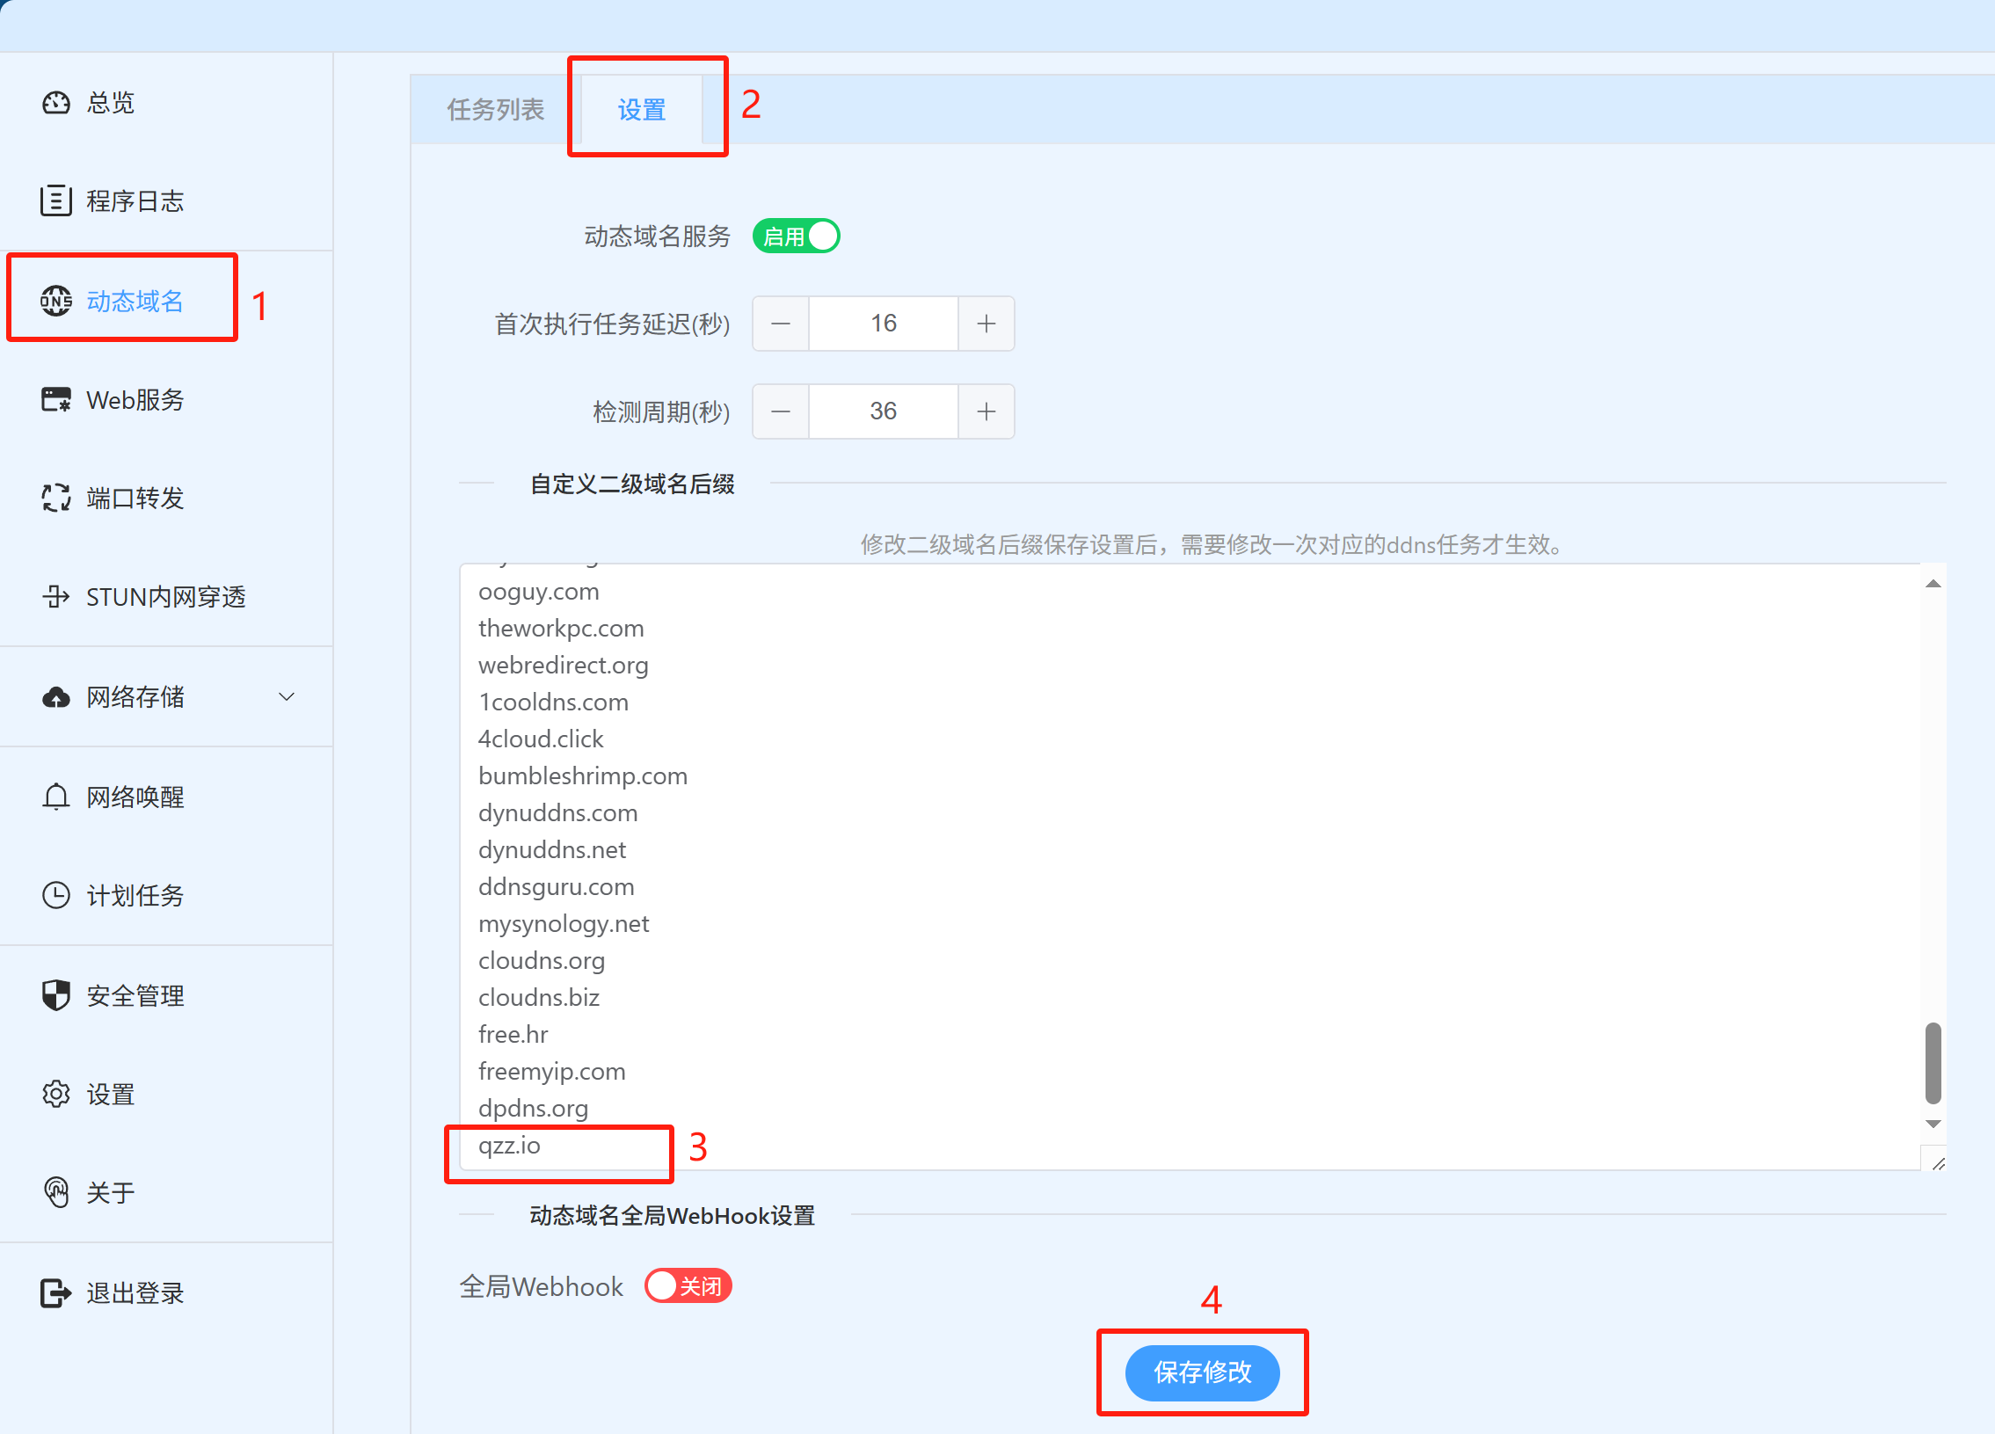The image size is (1995, 1434).
Task: Open 安全管理 security management
Action: 135,995
